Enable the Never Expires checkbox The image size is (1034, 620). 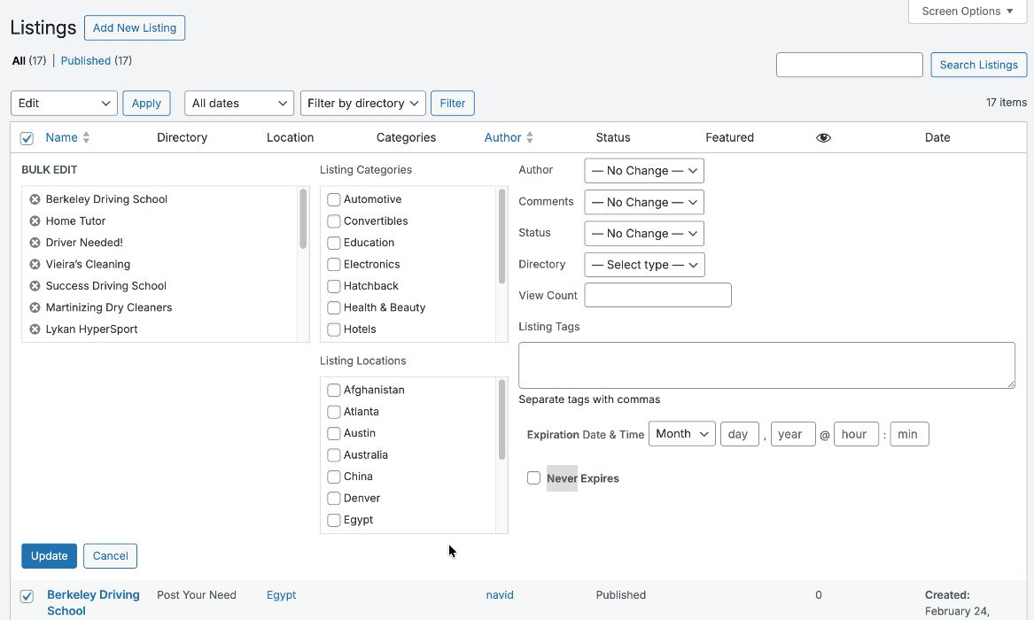(x=533, y=478)
